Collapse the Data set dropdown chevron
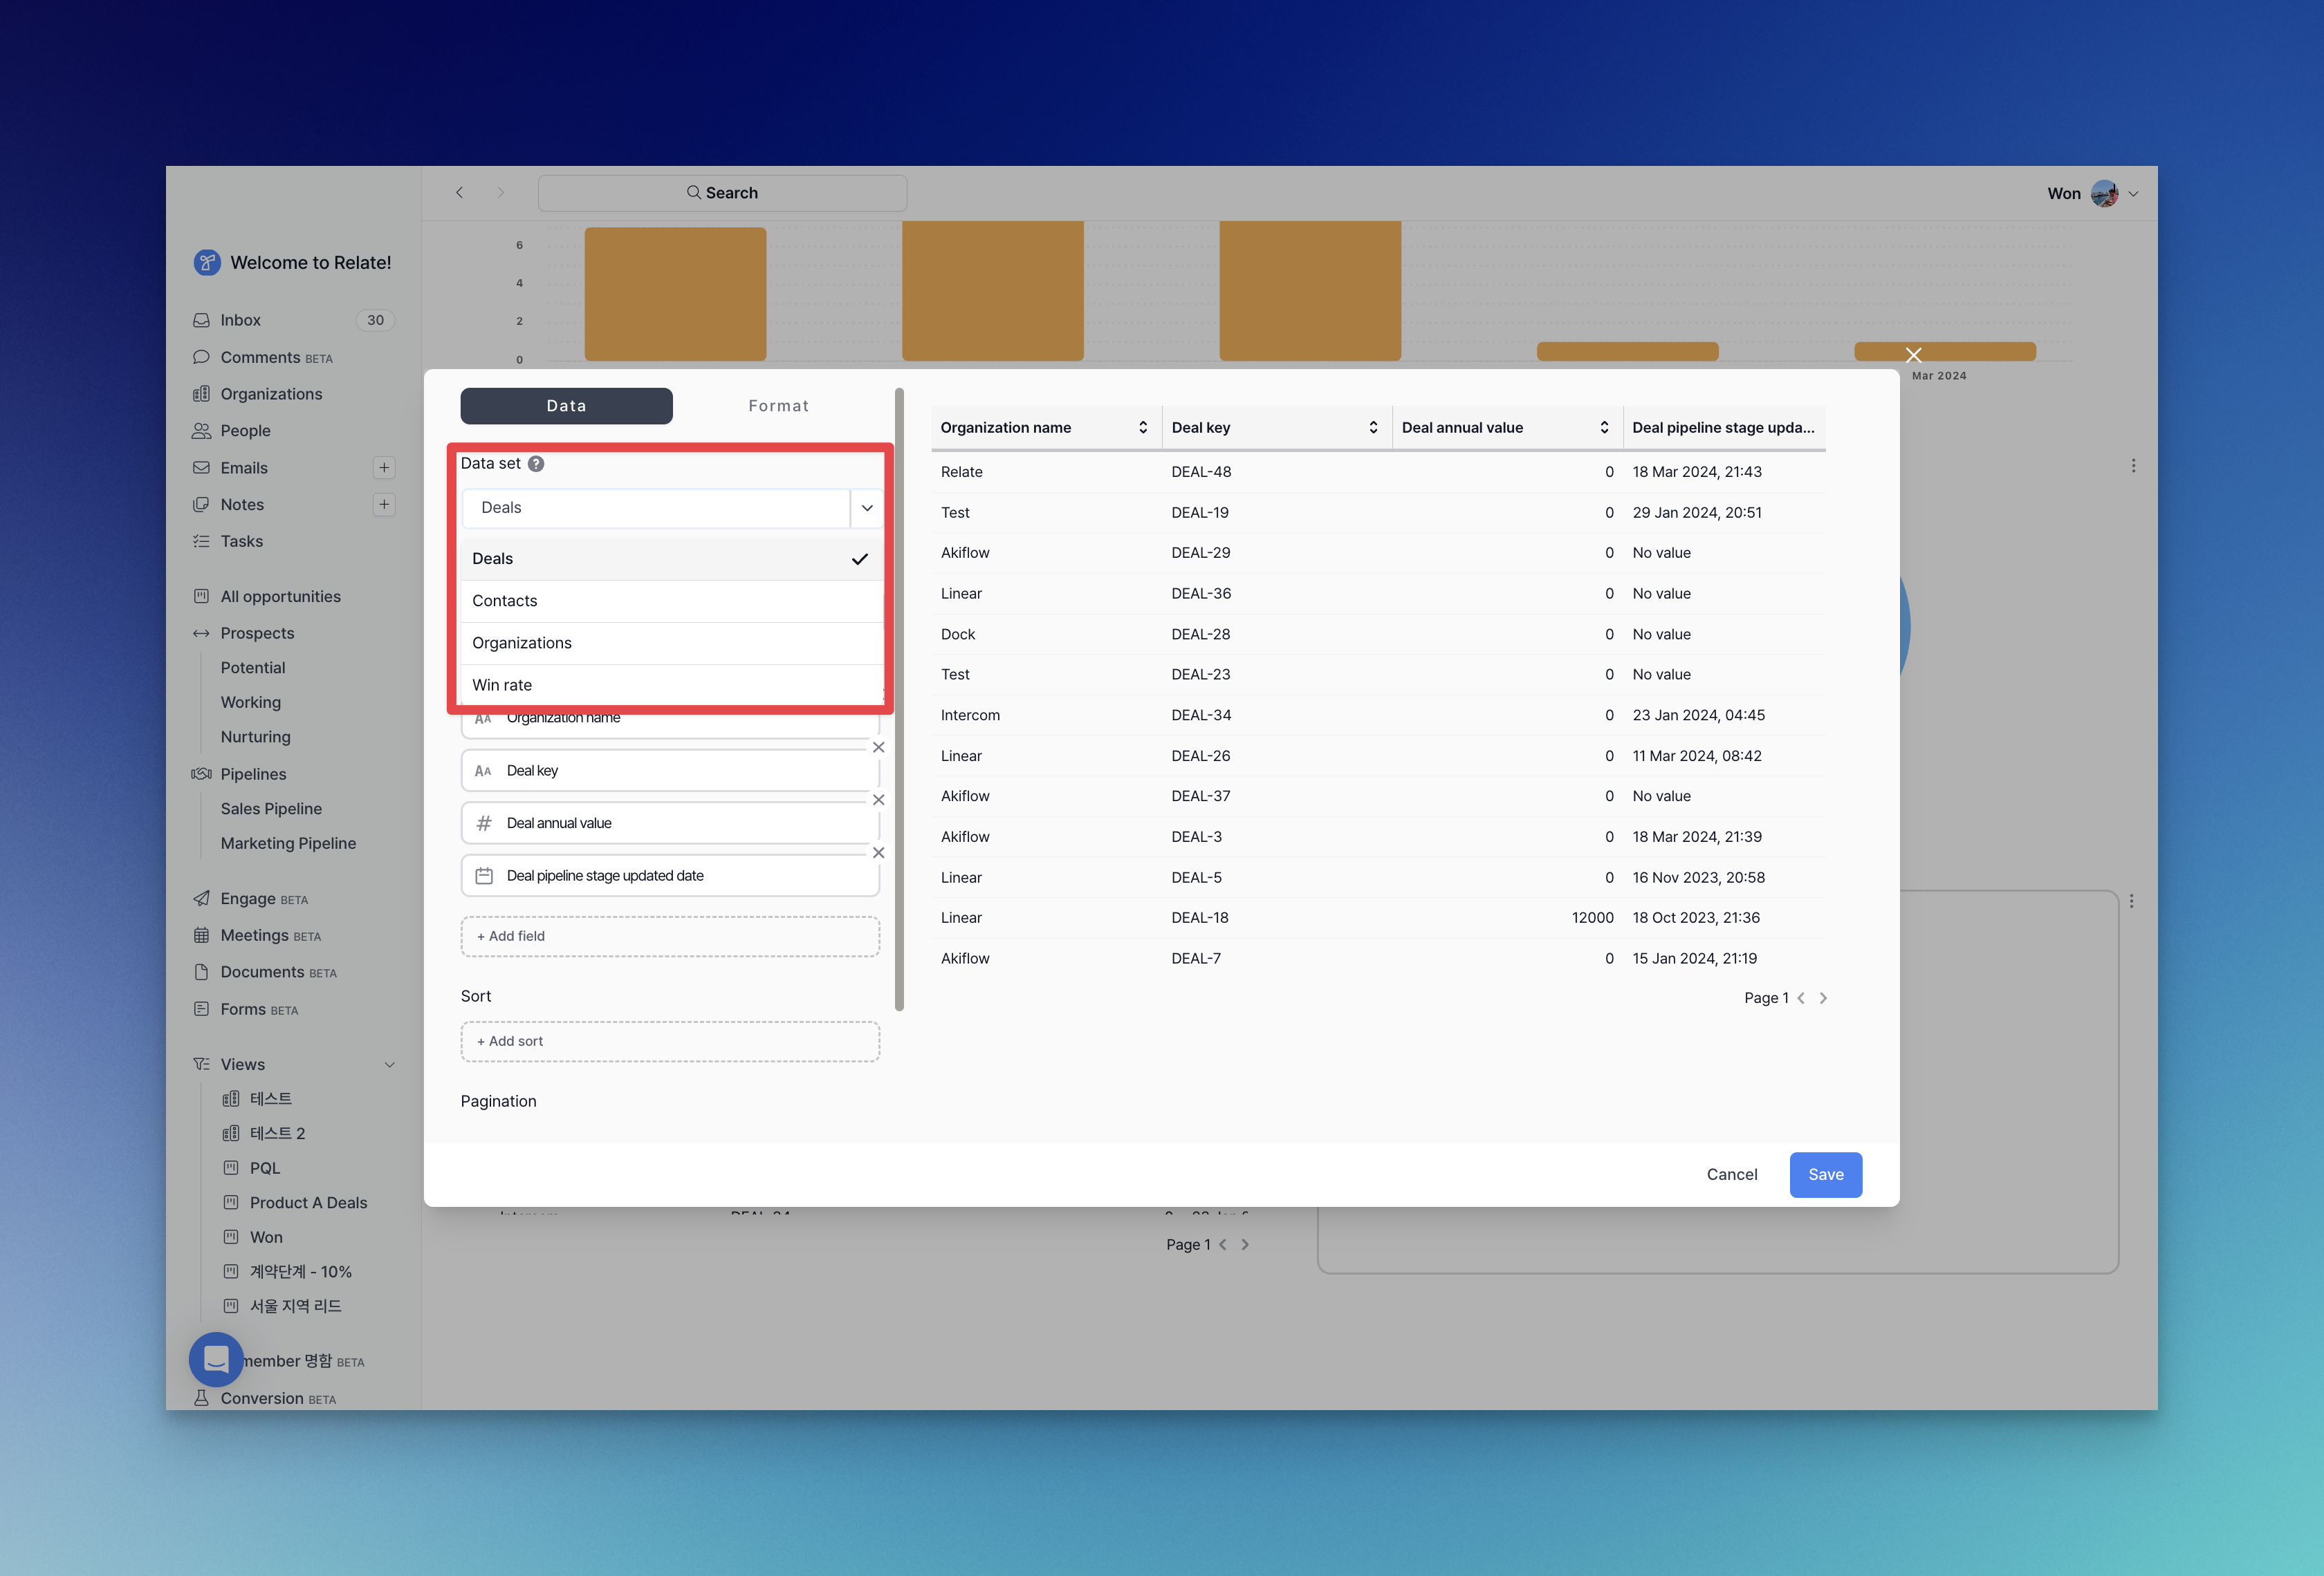The width and height of the screenshot is (2324, 1576). [x=867, y=507]
